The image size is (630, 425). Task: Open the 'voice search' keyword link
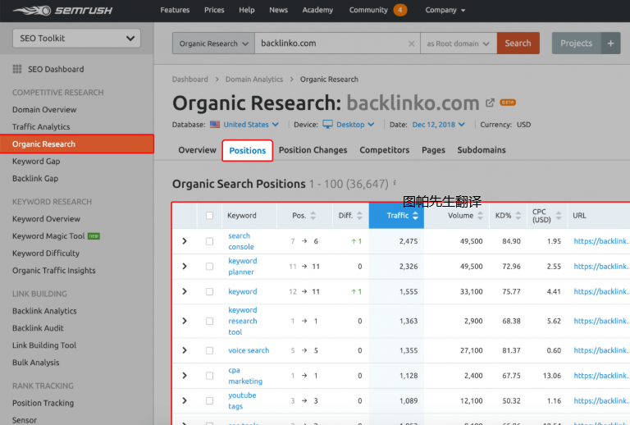point(249,350)
